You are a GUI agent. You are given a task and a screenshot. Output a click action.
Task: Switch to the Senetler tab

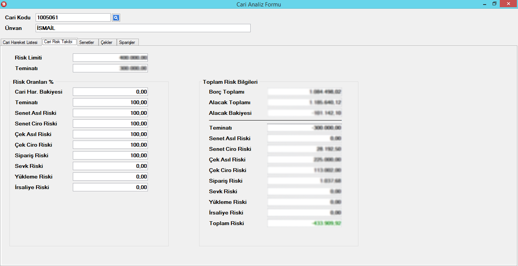click(x=86, y=42)
